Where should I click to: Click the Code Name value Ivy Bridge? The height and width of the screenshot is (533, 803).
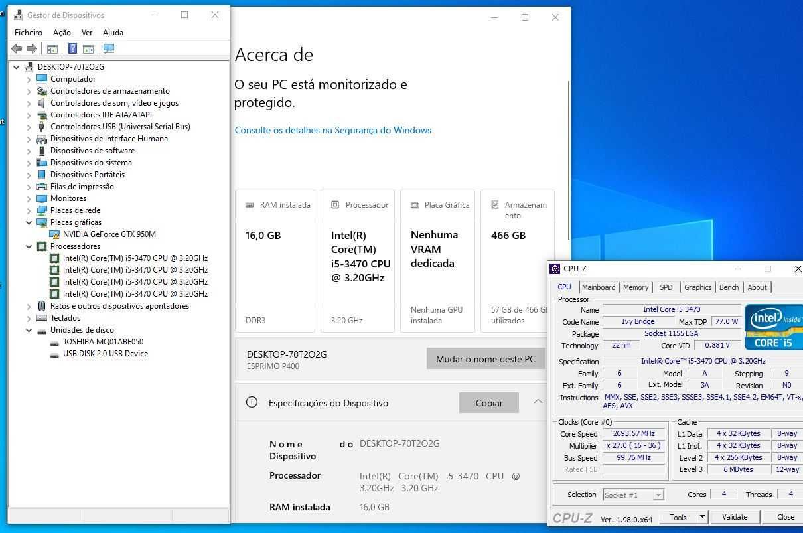[638, 321]
